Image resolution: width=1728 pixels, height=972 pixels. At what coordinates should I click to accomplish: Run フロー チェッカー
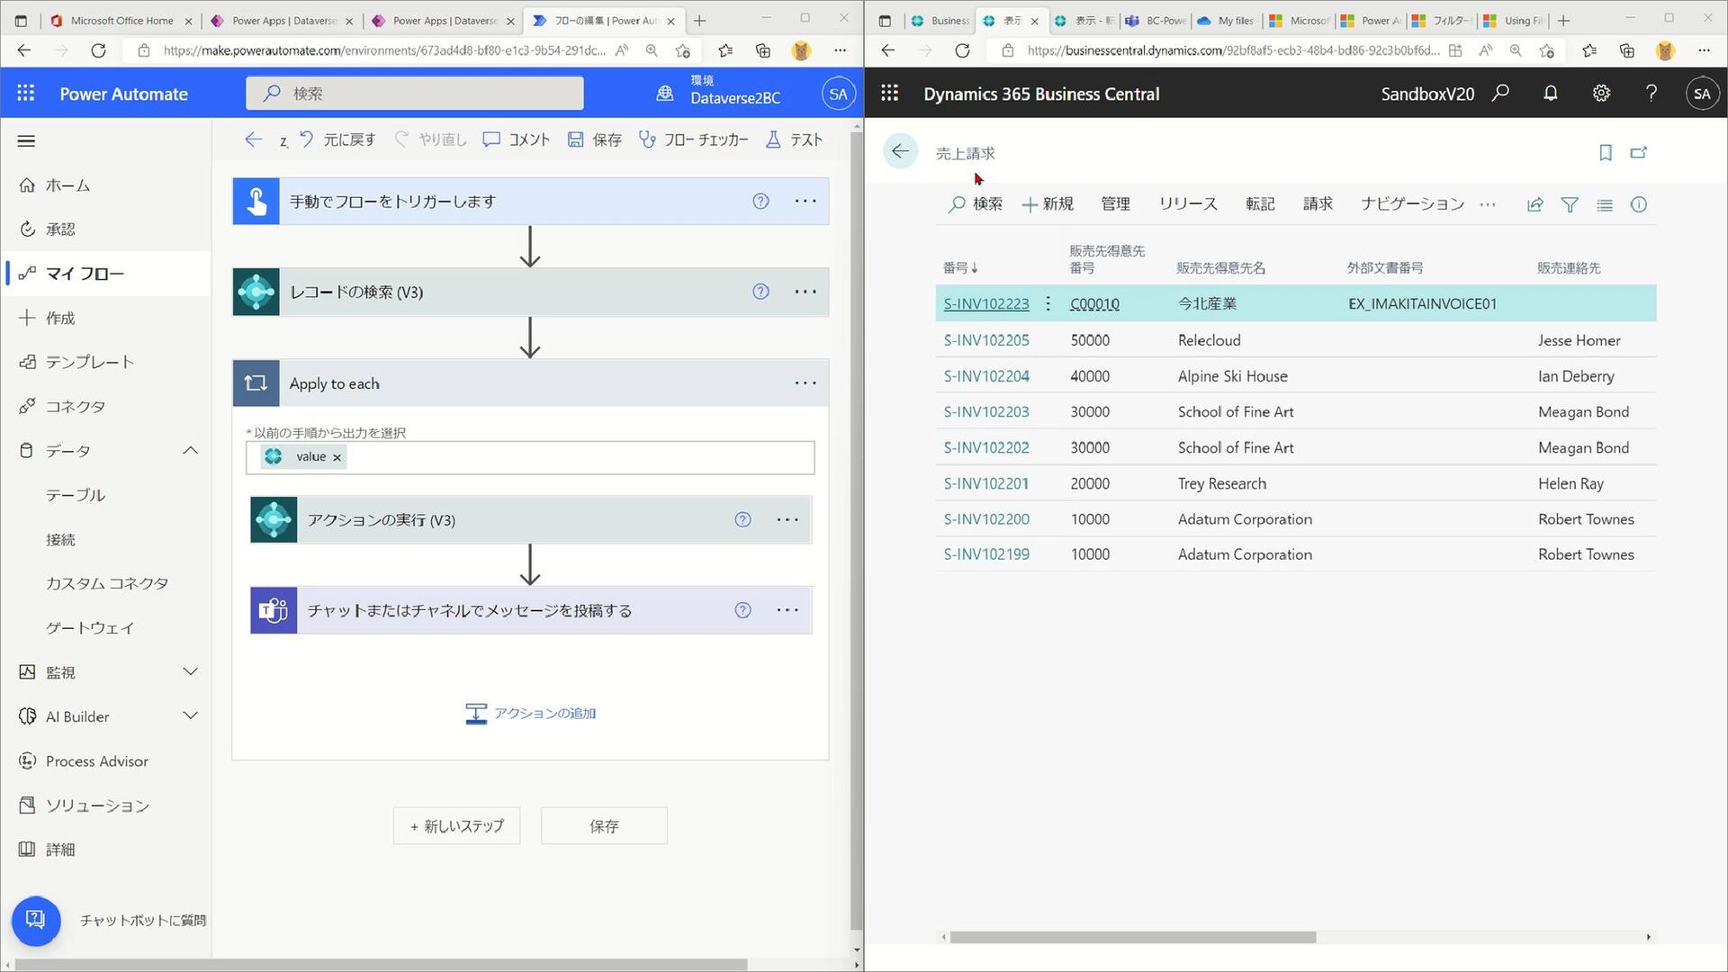coord(694,139)
